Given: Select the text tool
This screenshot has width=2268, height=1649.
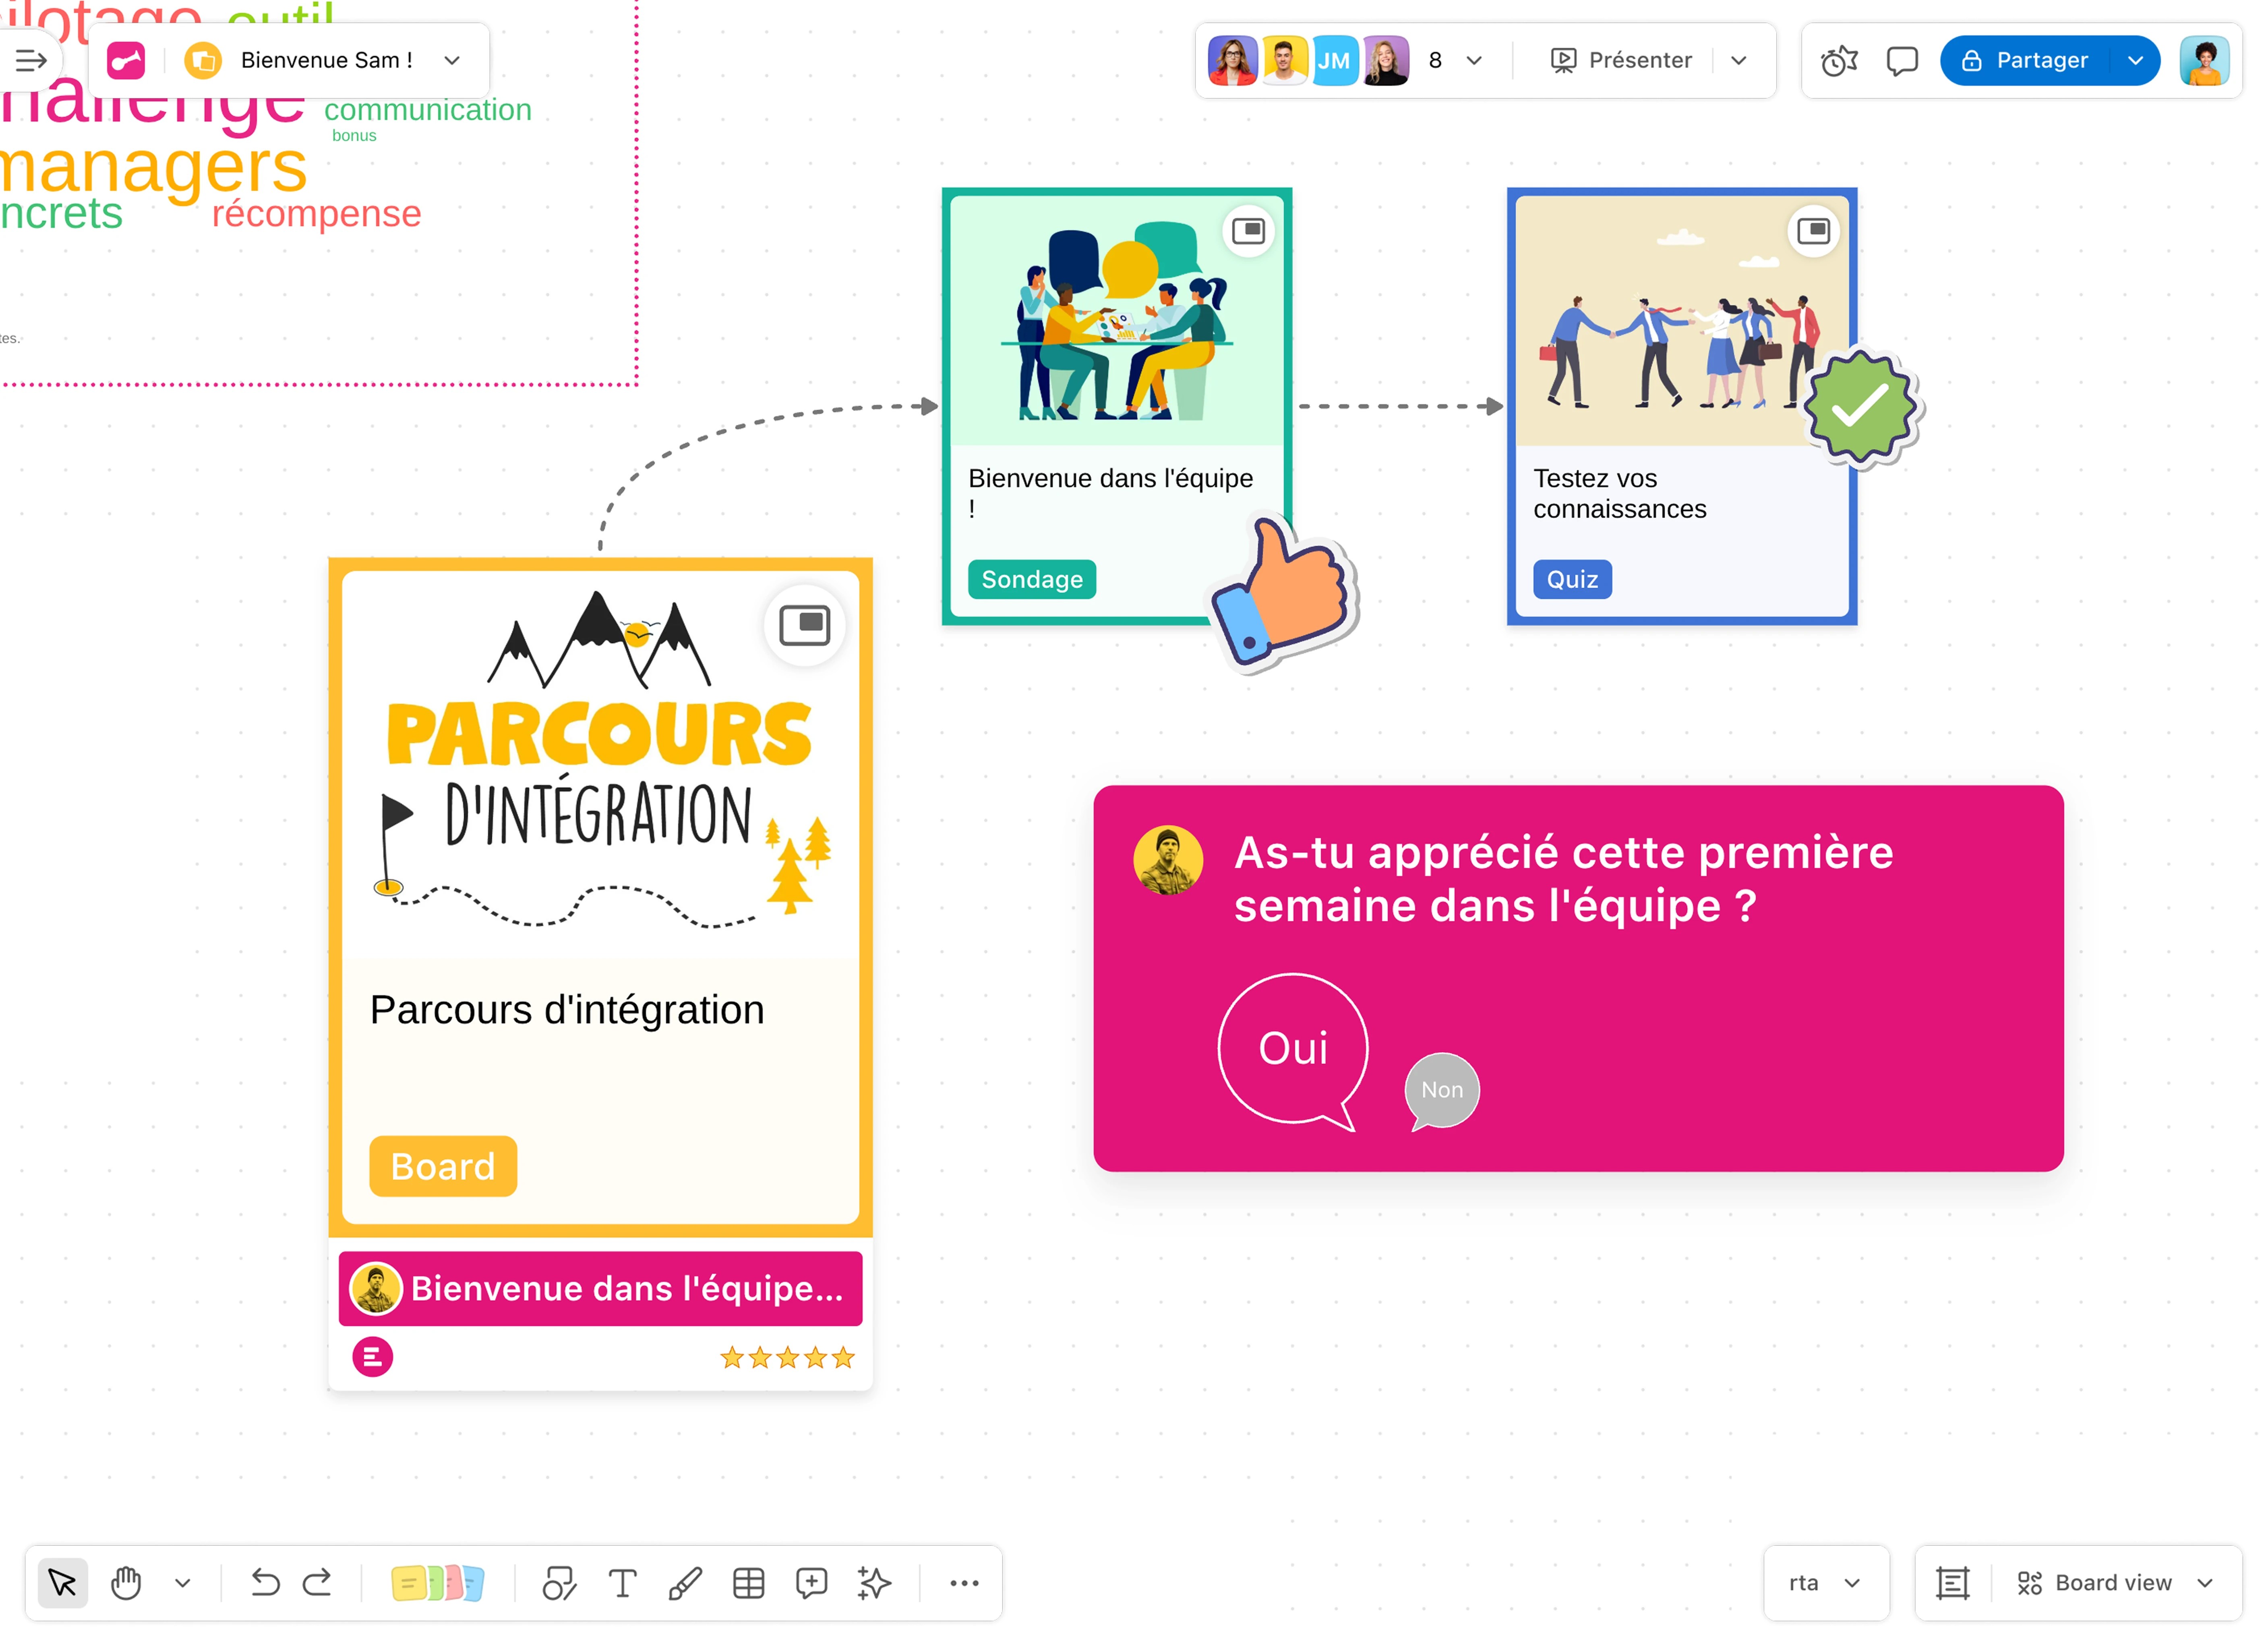Looking at the screenshot, I should (623, 1582).
